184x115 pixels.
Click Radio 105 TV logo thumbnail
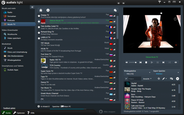(43, 61)
